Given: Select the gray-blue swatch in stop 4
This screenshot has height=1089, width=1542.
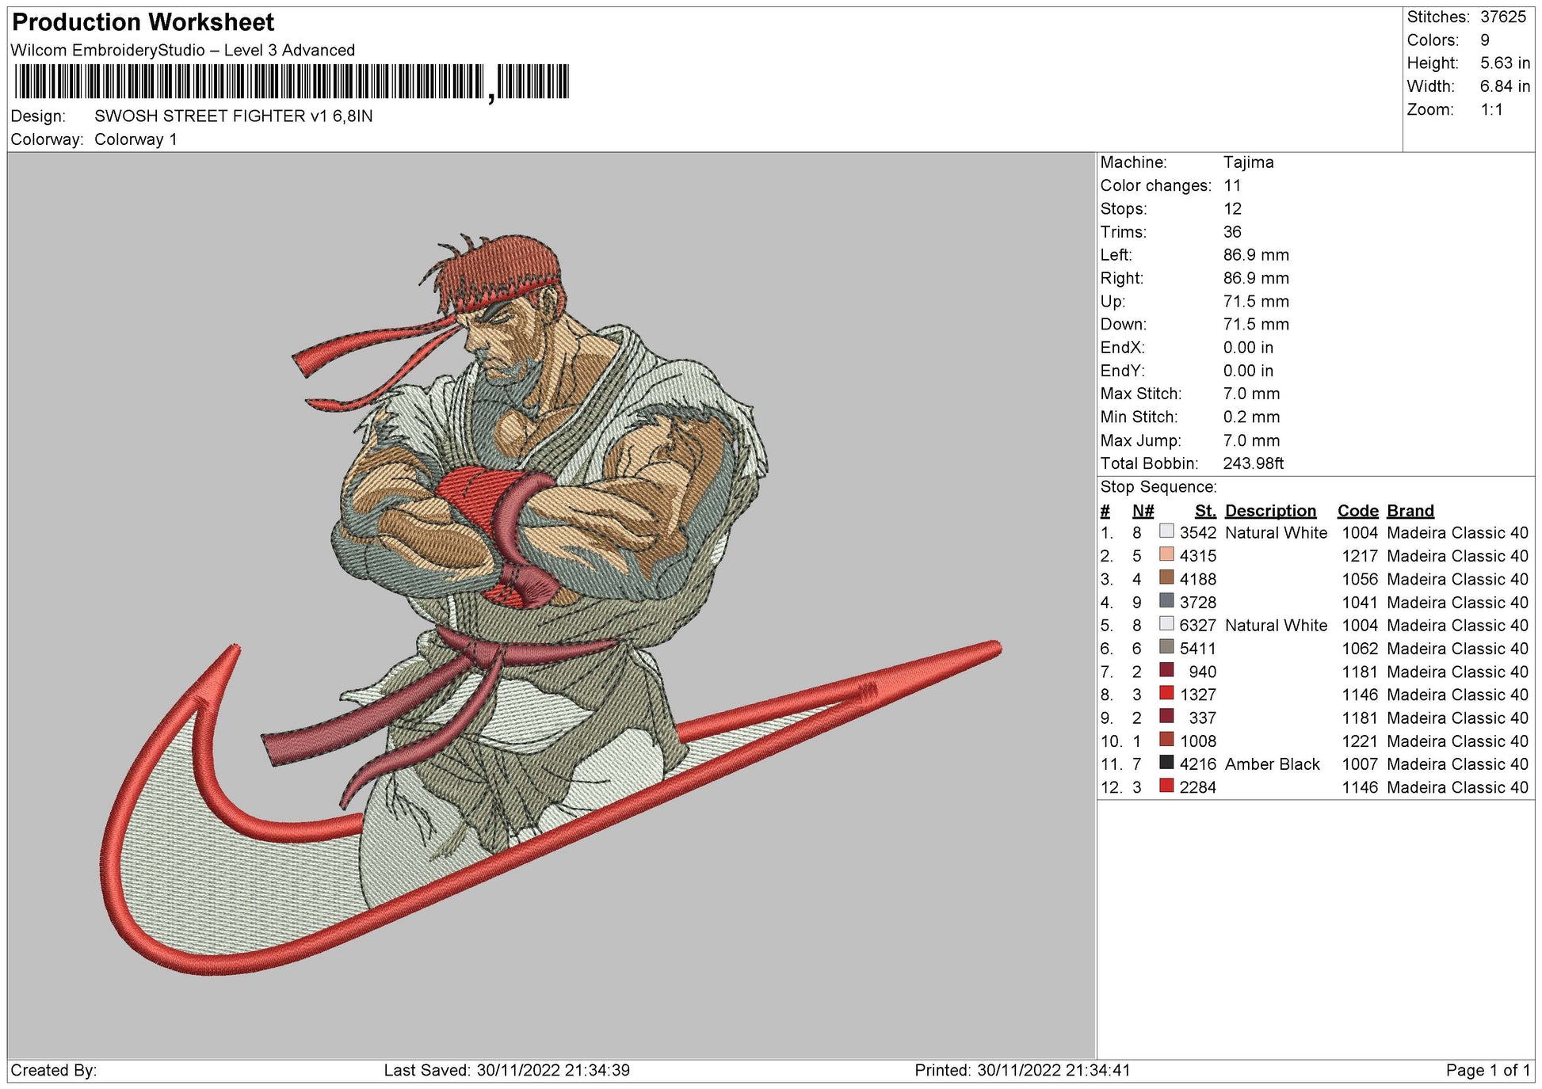Looking at the screenshot, I should click(x=1166, y=601).
